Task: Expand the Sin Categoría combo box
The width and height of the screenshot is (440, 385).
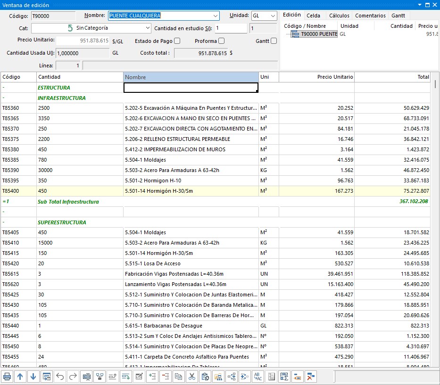Action: (x=148, y=28)
